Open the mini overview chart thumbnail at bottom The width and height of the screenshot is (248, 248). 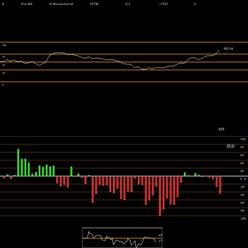tap(123, 238)
